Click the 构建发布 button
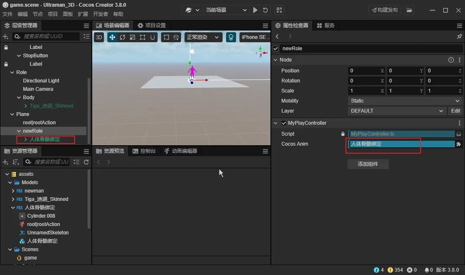This screenshot has height=275, width=465. click(x=384, y=10)
